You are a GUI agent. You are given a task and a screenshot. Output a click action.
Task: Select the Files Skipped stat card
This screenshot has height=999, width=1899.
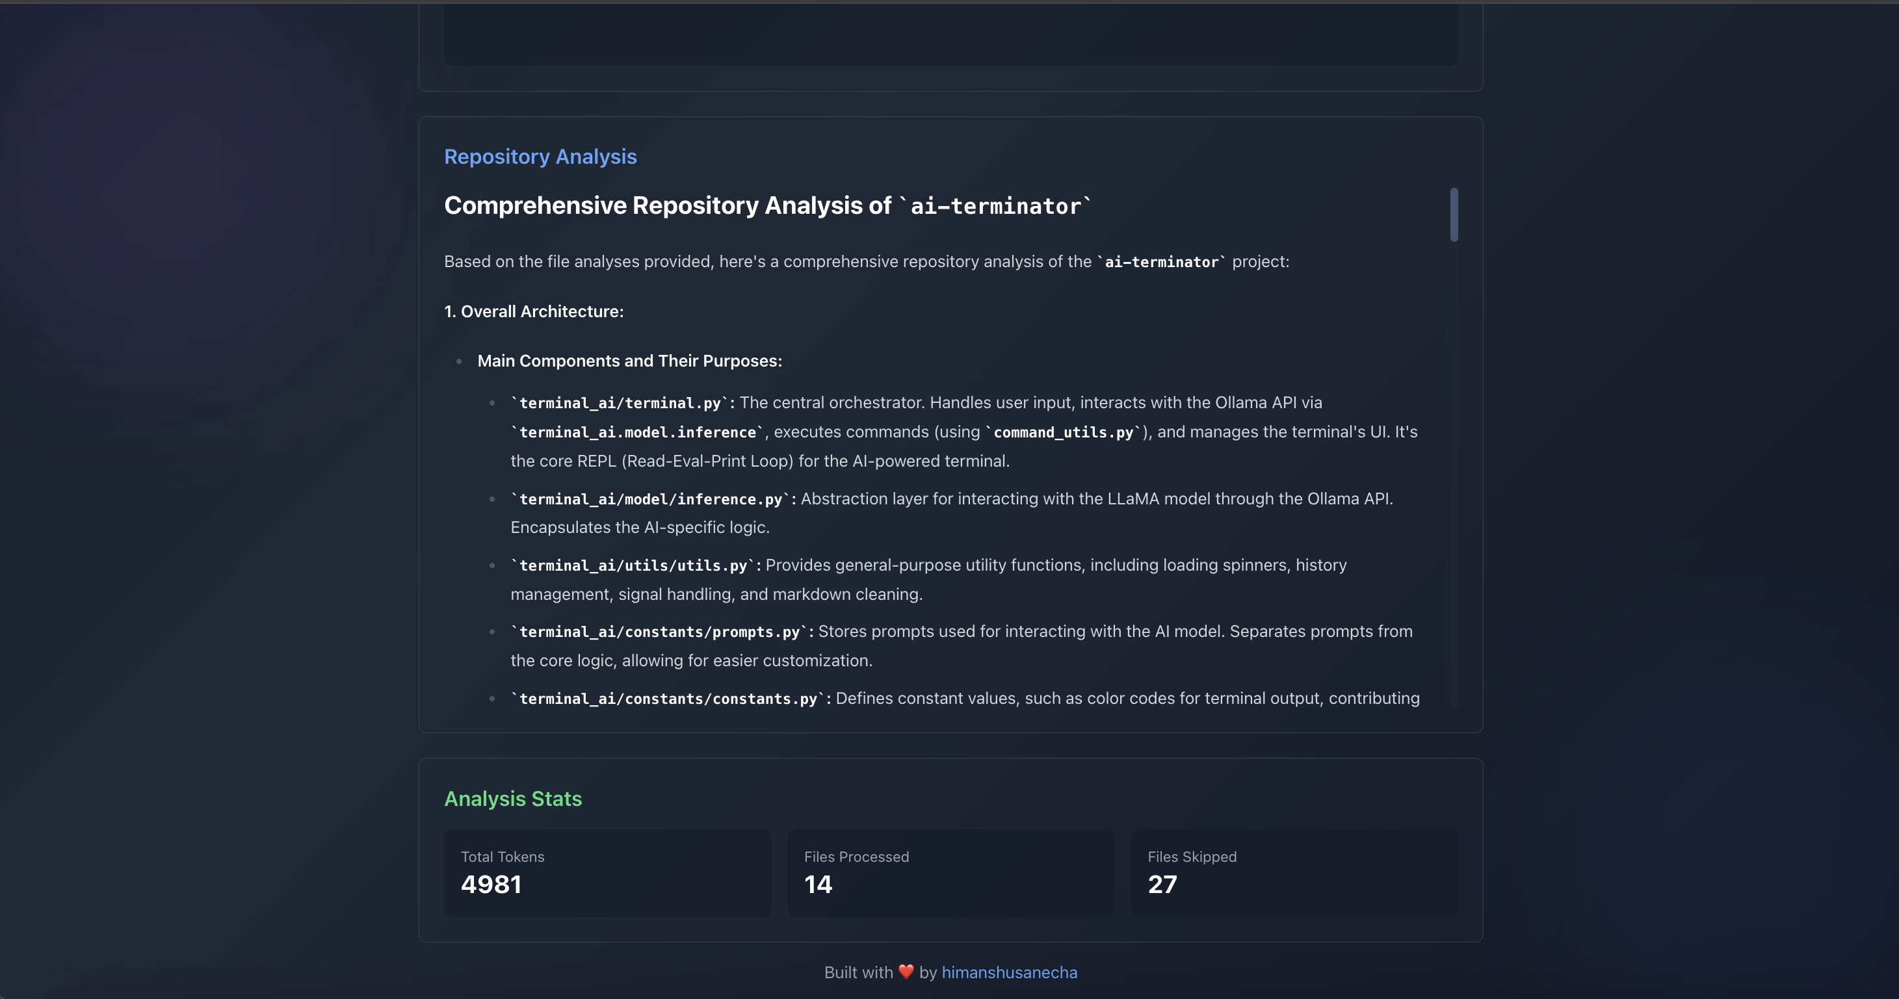1294,873
